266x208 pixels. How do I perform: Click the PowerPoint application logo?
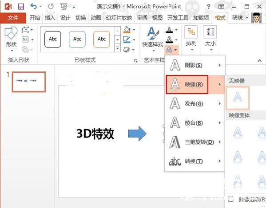click(x=8, y=7)
